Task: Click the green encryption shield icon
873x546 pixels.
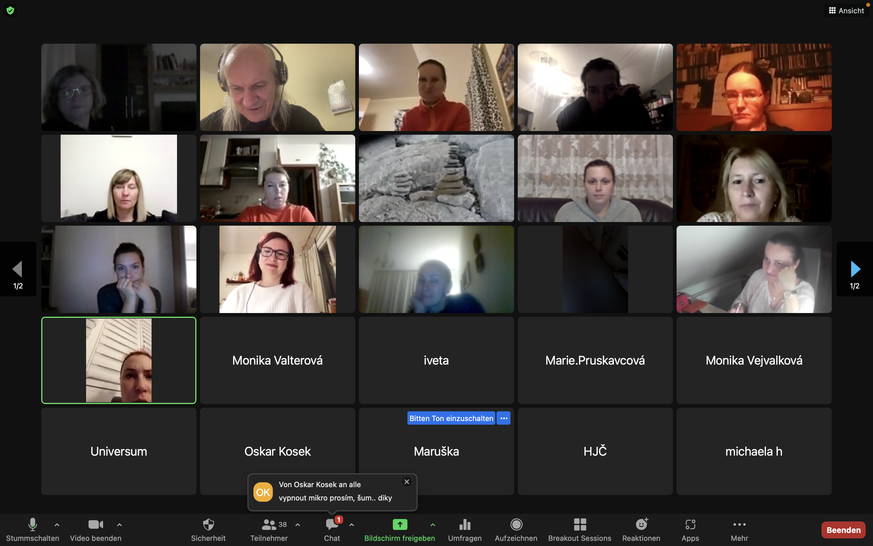Action: click(11, 11)
